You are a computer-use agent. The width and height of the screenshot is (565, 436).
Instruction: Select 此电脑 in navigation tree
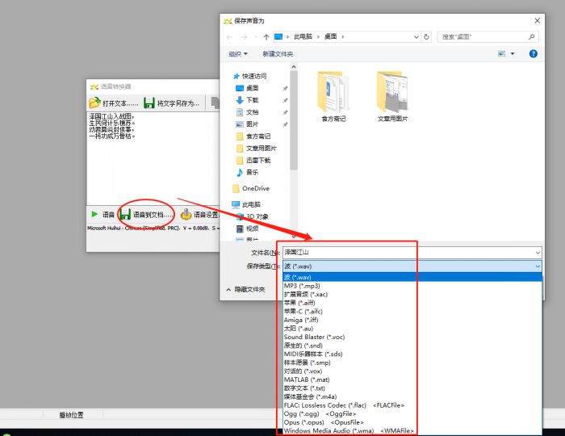click(251, 204)
